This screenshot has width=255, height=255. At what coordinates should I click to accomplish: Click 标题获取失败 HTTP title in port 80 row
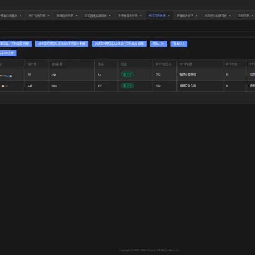click(187, 74)
